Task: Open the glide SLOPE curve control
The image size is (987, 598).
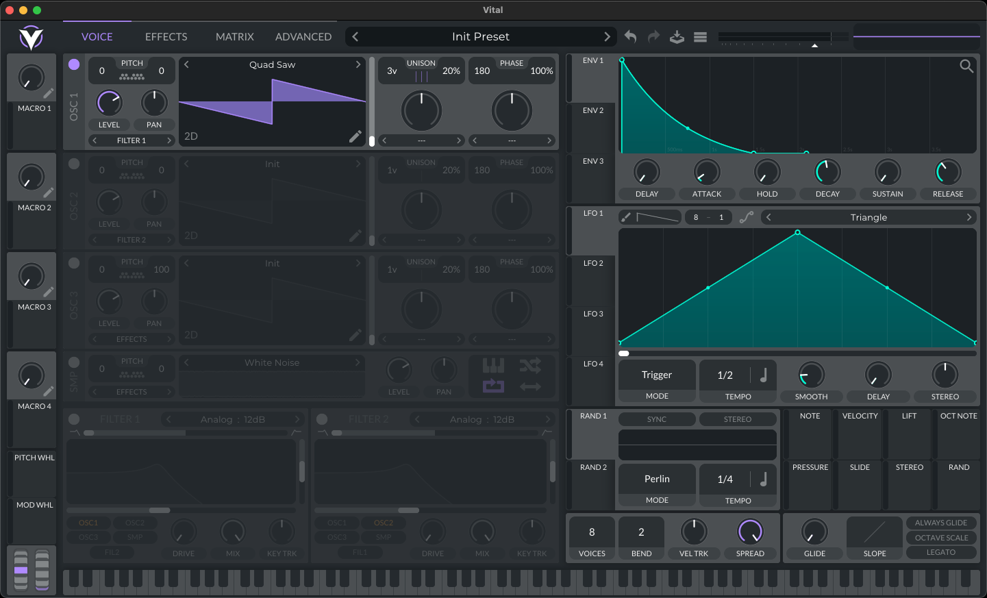Action: (875, 532)
